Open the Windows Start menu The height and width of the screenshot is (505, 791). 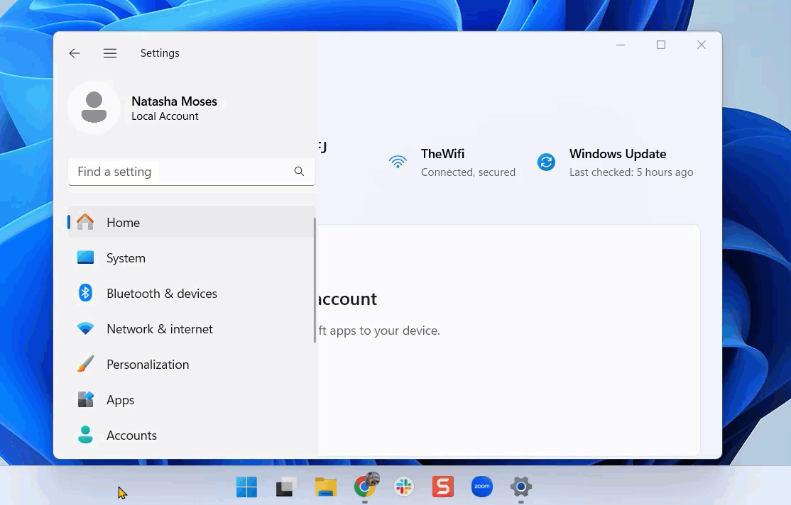coord(246,487)
